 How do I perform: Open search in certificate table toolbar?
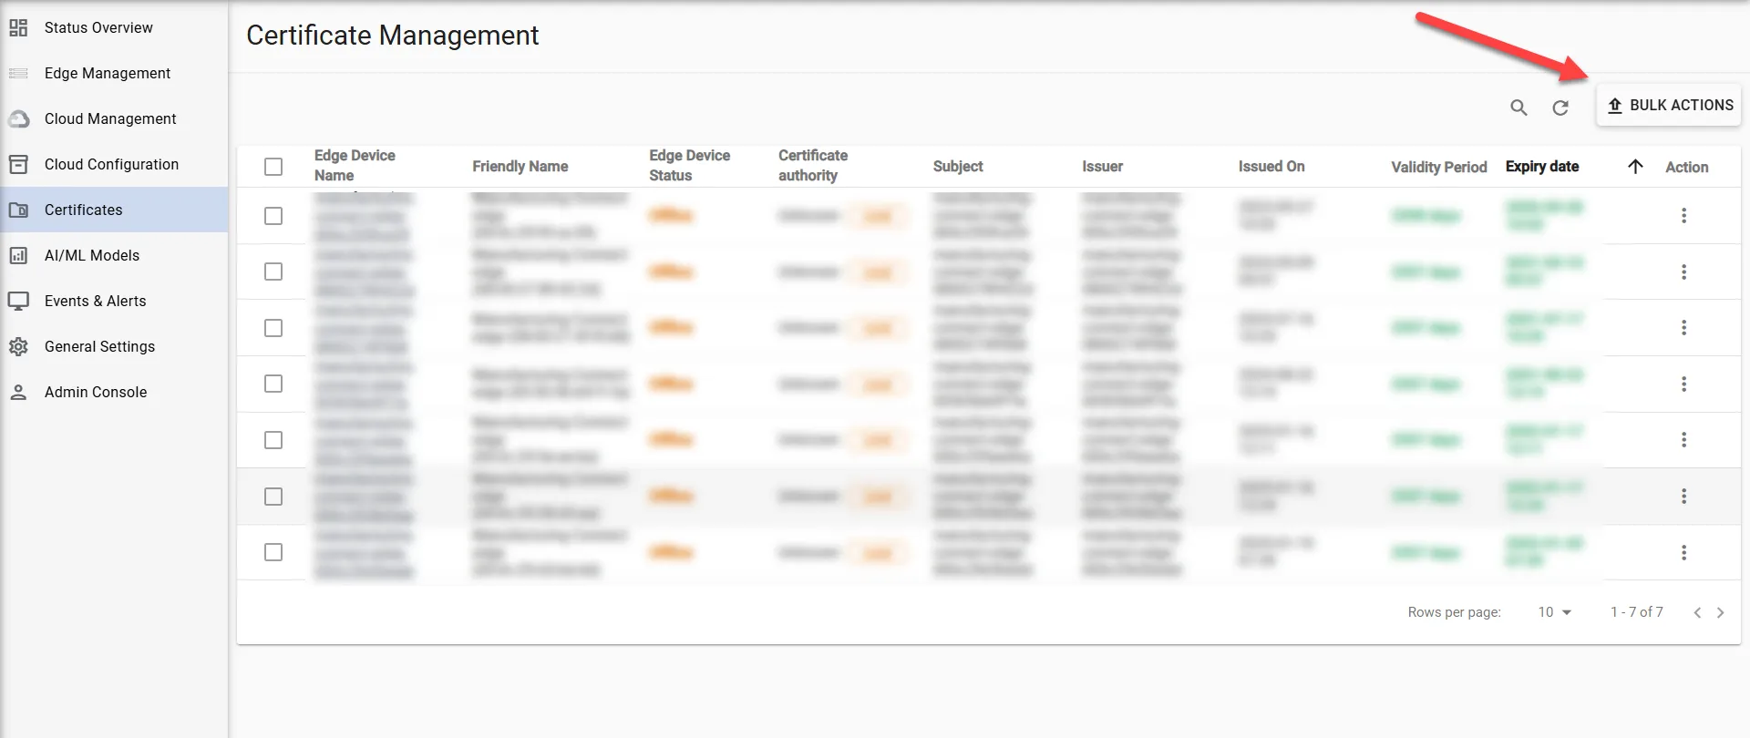[x=1518, y=108]
